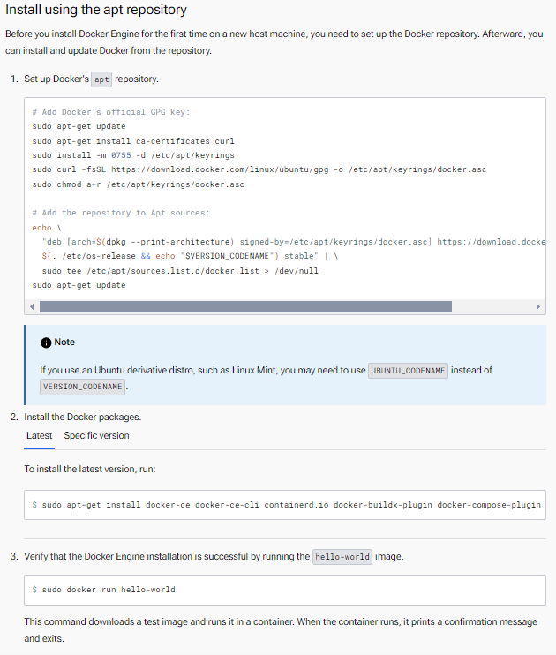Click 'To install the latest version, run:' text
Screen dimensions: 556x655
(90, 469)
